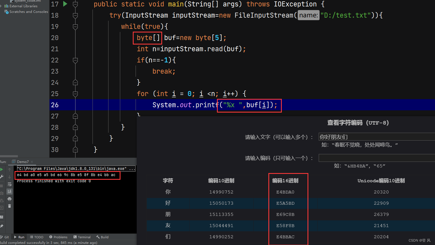The image size is (435, 245).
Task: Click the text input field containing 你好朋友们
Action: tap(377, 137)
